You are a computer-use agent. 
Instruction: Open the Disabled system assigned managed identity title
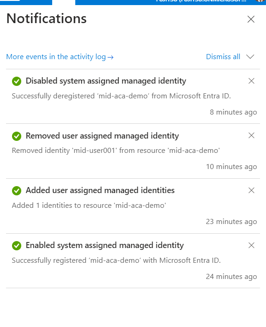pyautogui.click(x=106, y=81)
